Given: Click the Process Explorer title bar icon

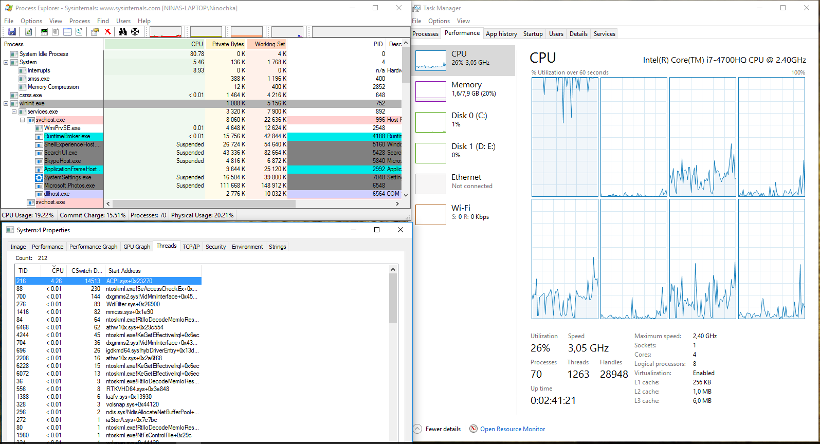Looking at the screenshot, I should coord(8,8).
